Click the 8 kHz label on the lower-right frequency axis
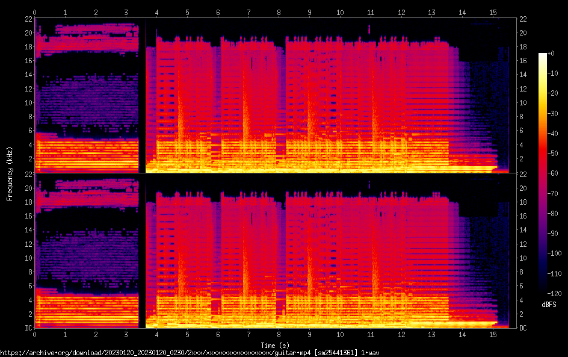Image resolution: width=568 pixels, height=357 pixels. [523, 272]
